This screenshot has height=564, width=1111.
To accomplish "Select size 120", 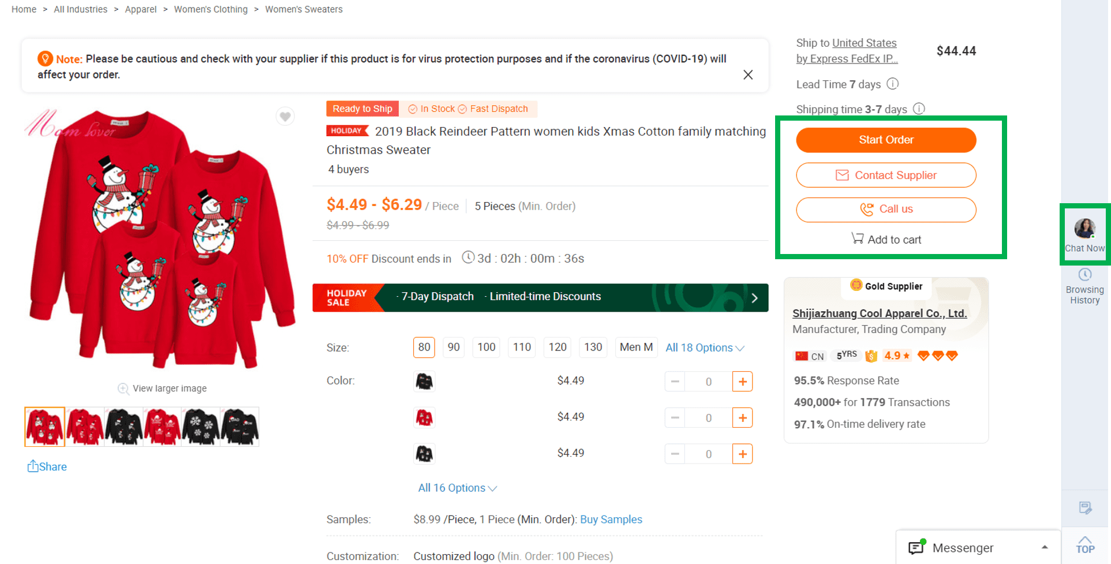I will (557, 347).
